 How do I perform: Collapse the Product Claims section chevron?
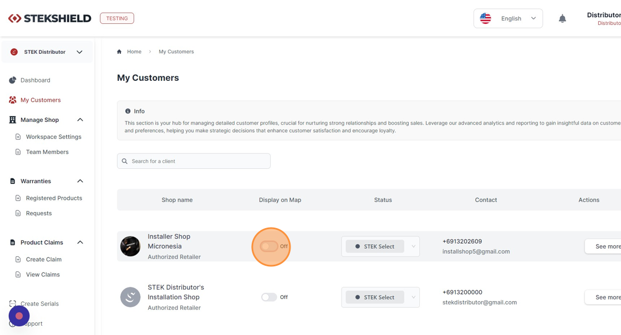click(80, 243)
